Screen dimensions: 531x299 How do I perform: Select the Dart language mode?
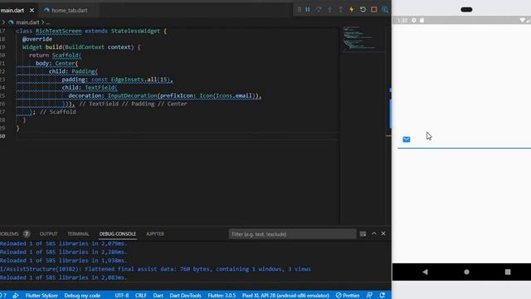tap(158, 296)
